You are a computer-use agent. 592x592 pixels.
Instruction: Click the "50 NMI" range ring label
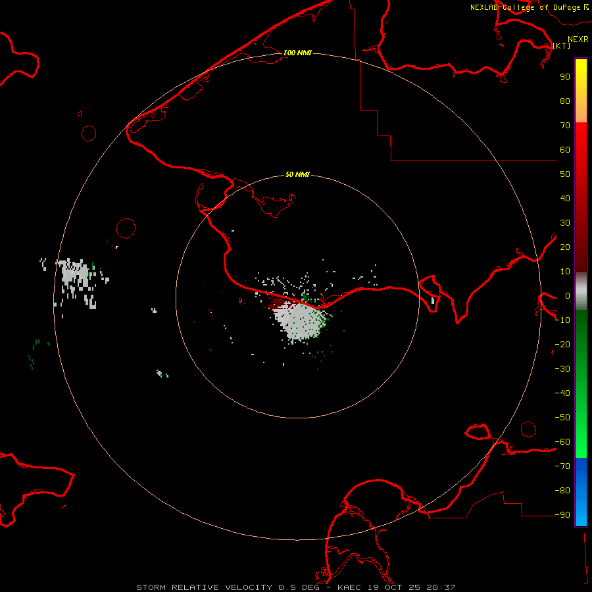pos(297,174)
